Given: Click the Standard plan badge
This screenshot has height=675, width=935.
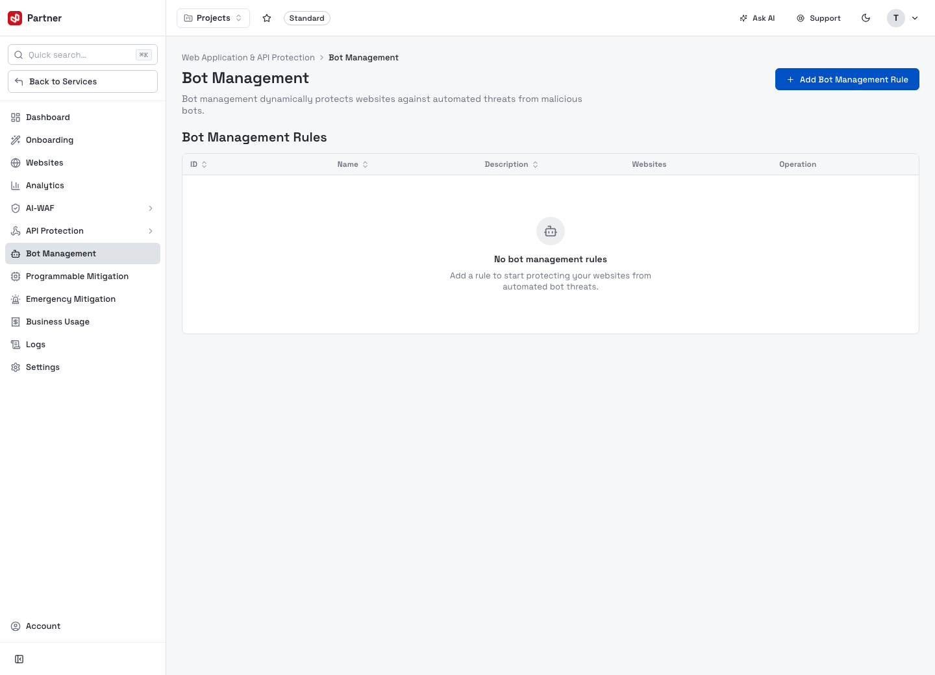Looking at the screenshot, I should coord(306,18).
